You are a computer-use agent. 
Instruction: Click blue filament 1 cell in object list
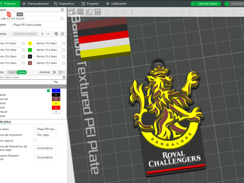(56, 90)
